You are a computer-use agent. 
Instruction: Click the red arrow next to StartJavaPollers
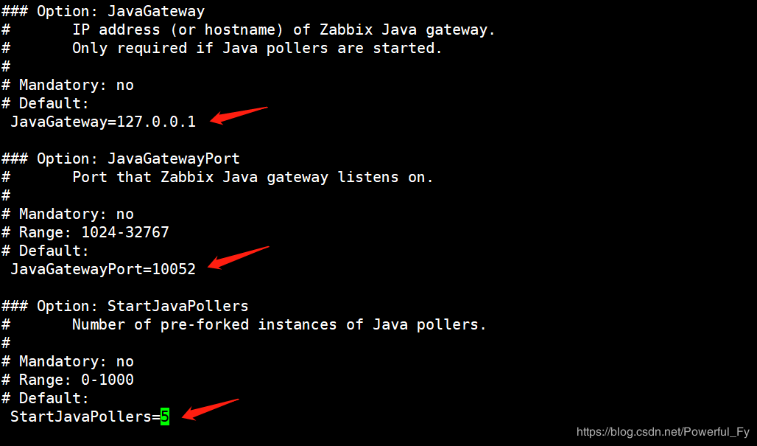(x=211, y=409)
